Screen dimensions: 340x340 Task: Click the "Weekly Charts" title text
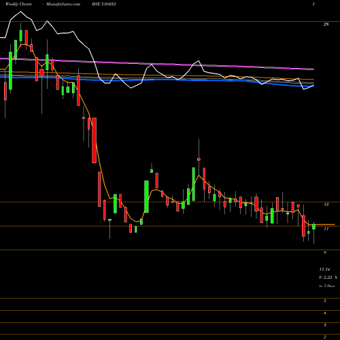(x=18, y=4)
